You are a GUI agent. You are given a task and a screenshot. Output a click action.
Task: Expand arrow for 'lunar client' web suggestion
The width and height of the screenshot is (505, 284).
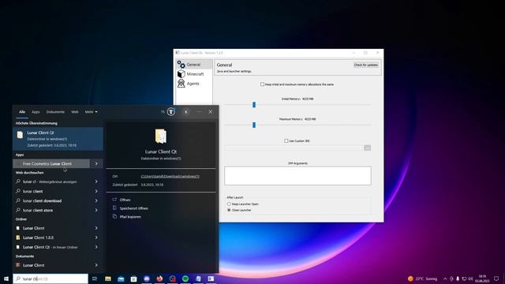click(96, 191)
